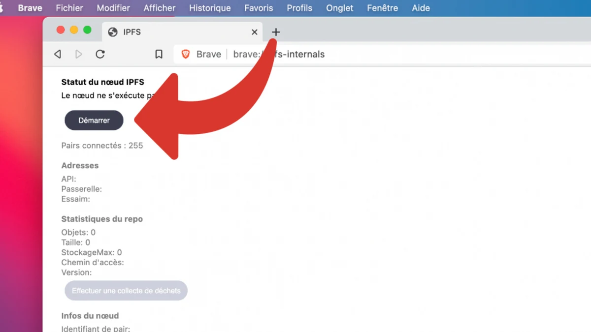Click 'Pairs connectés : 255' text
Screen dimensions: 591x332
[102, 146]
